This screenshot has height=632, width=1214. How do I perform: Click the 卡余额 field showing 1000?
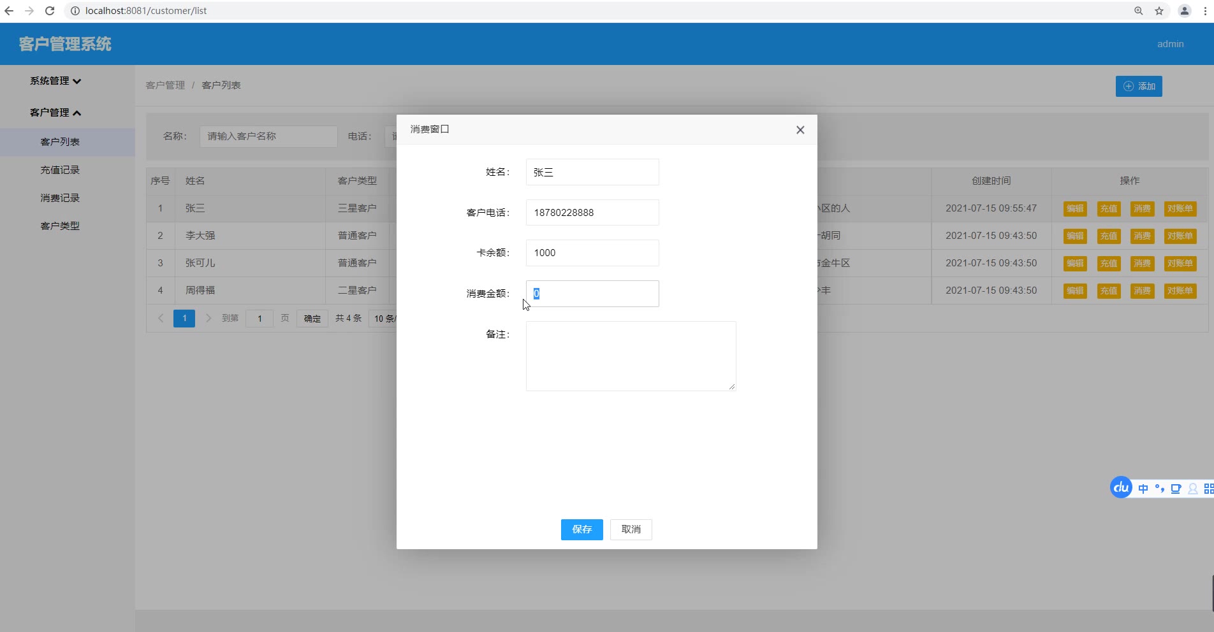click(592, 253)
